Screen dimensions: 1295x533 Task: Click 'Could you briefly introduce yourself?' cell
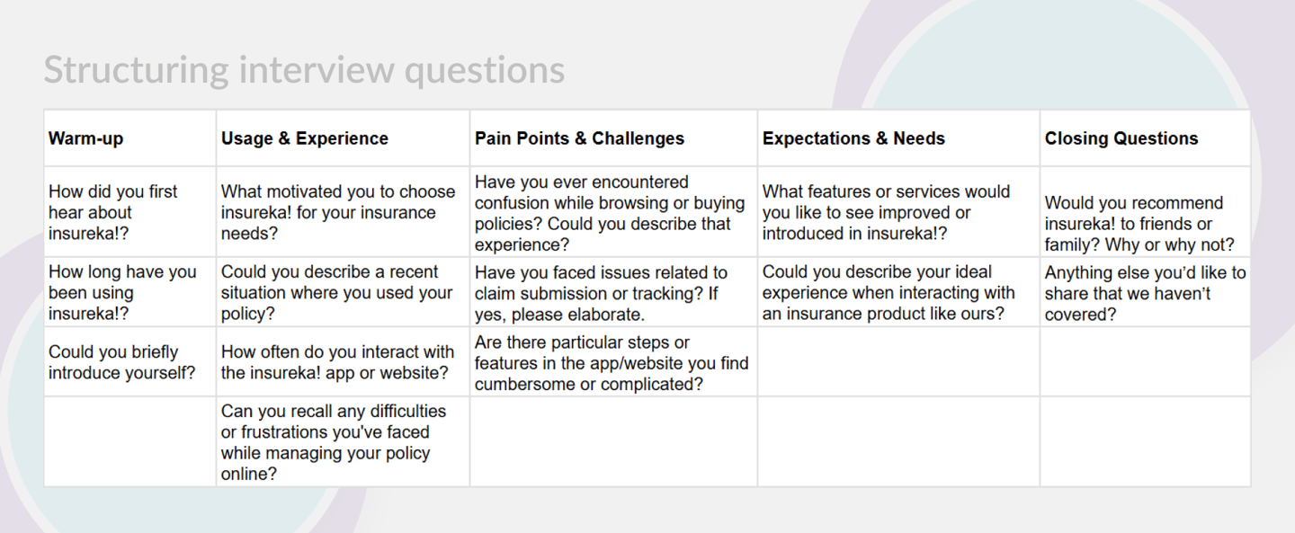coord(129,362)
